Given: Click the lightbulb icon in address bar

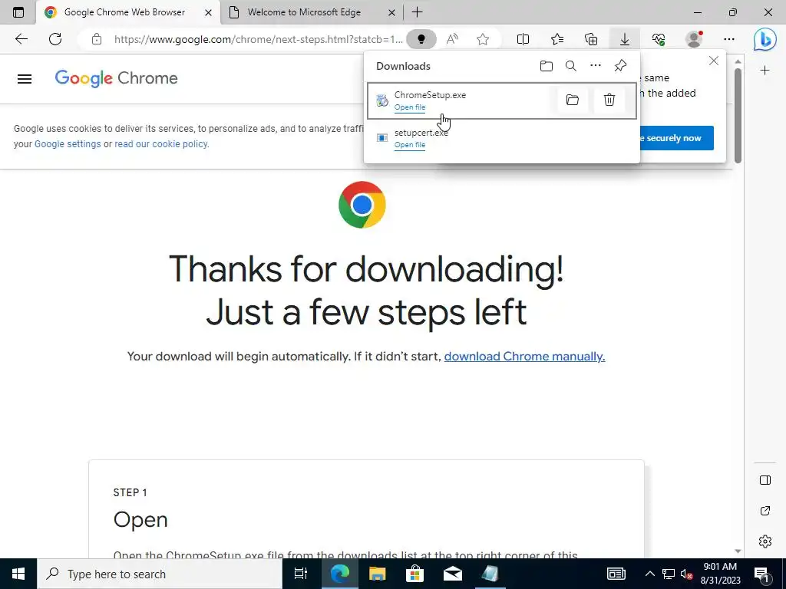Looking at the screenshot, I should (x=421, y=39).
